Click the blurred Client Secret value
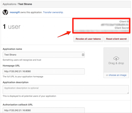The width and height of the screenshot is (132, 113). (101, 31)
